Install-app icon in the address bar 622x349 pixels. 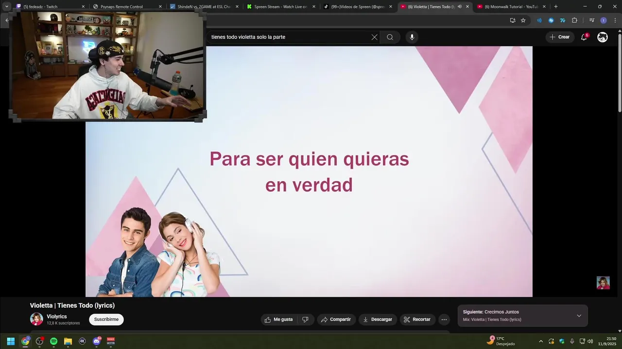(x=512, y=20)
